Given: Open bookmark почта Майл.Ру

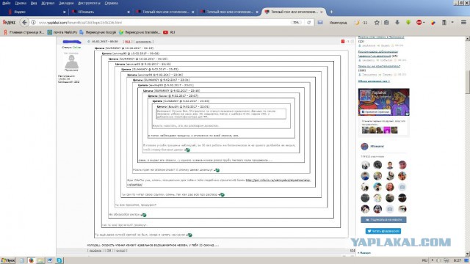Looking at the screenshot, I should tap(62, 32).
